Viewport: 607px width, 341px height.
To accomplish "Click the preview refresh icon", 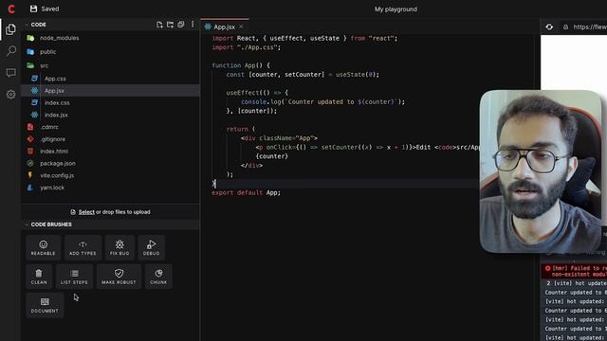I will pyautogui.click(x=549, y=27).
